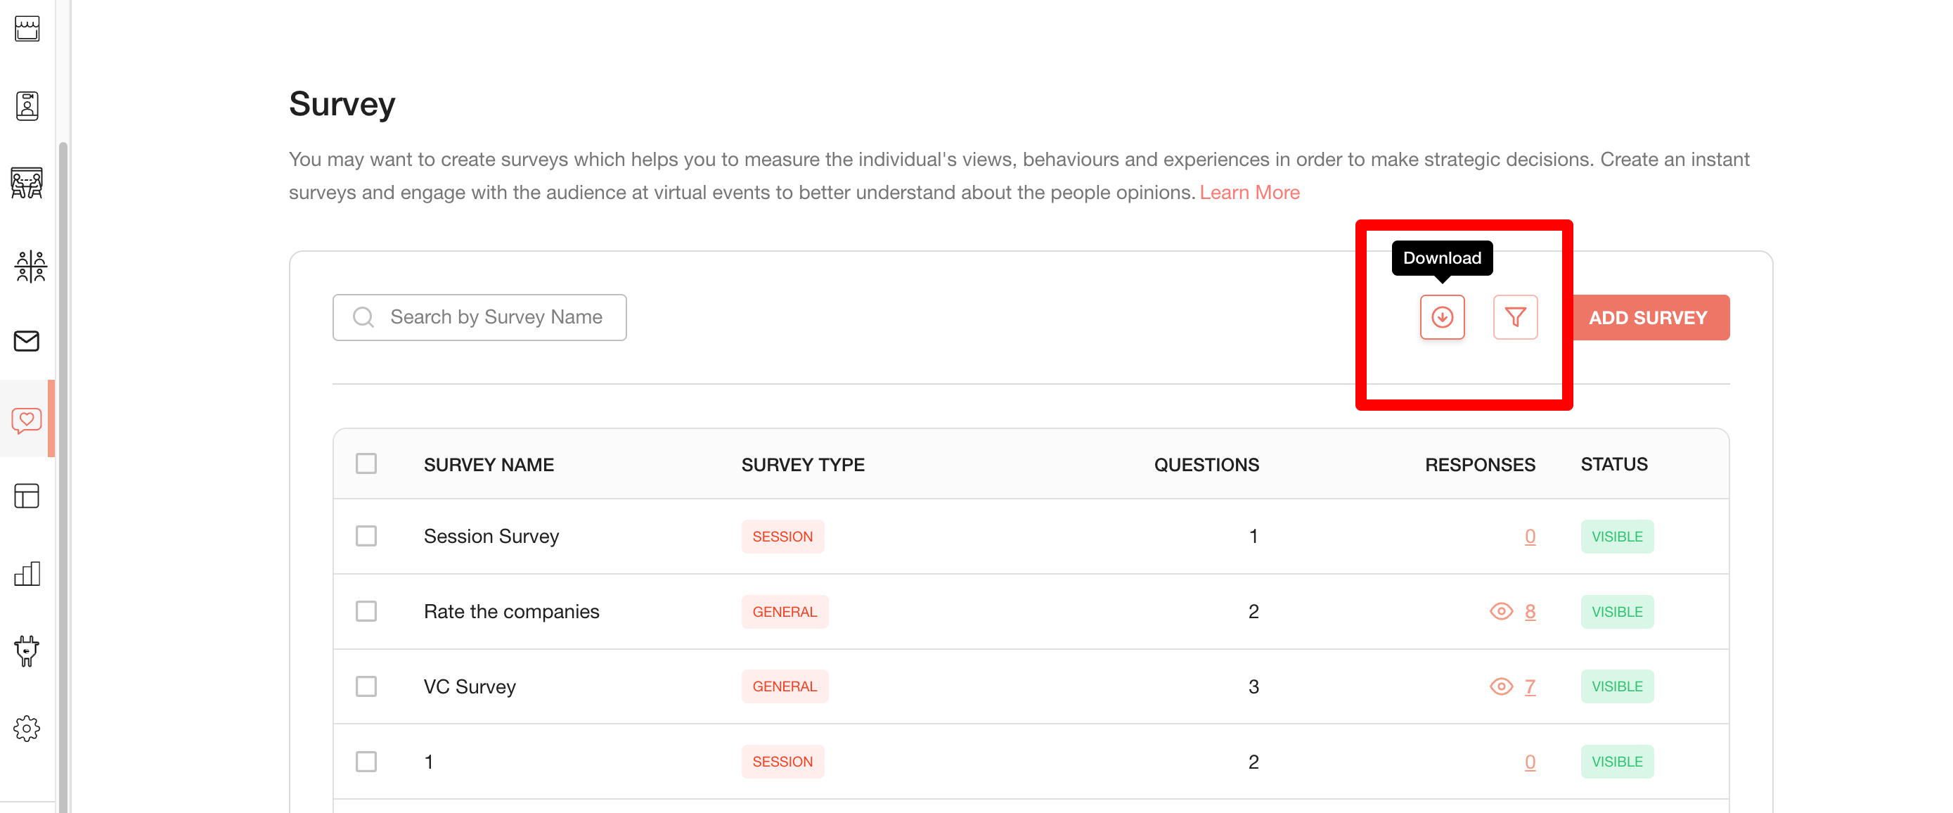
Task: Click the VC Survey name
Action: point(470,686)
